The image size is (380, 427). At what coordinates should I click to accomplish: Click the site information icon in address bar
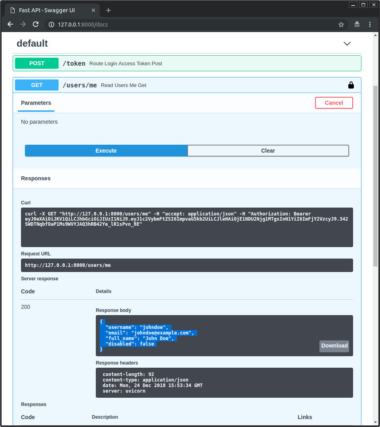coord(51,25)
